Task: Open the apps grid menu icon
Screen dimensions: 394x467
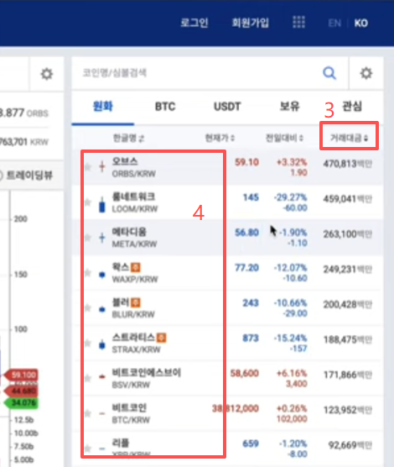Action: [298, 22]
